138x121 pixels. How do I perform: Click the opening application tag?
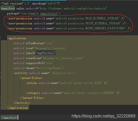point(16,38)
